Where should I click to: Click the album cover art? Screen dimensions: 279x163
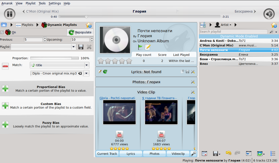click(x=115, y=40)
